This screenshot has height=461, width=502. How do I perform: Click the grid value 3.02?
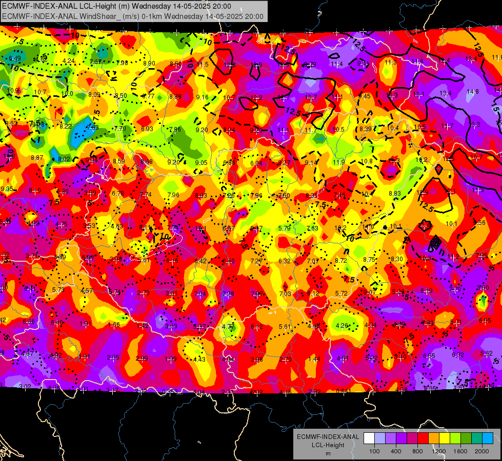click(x=25, y=386)
